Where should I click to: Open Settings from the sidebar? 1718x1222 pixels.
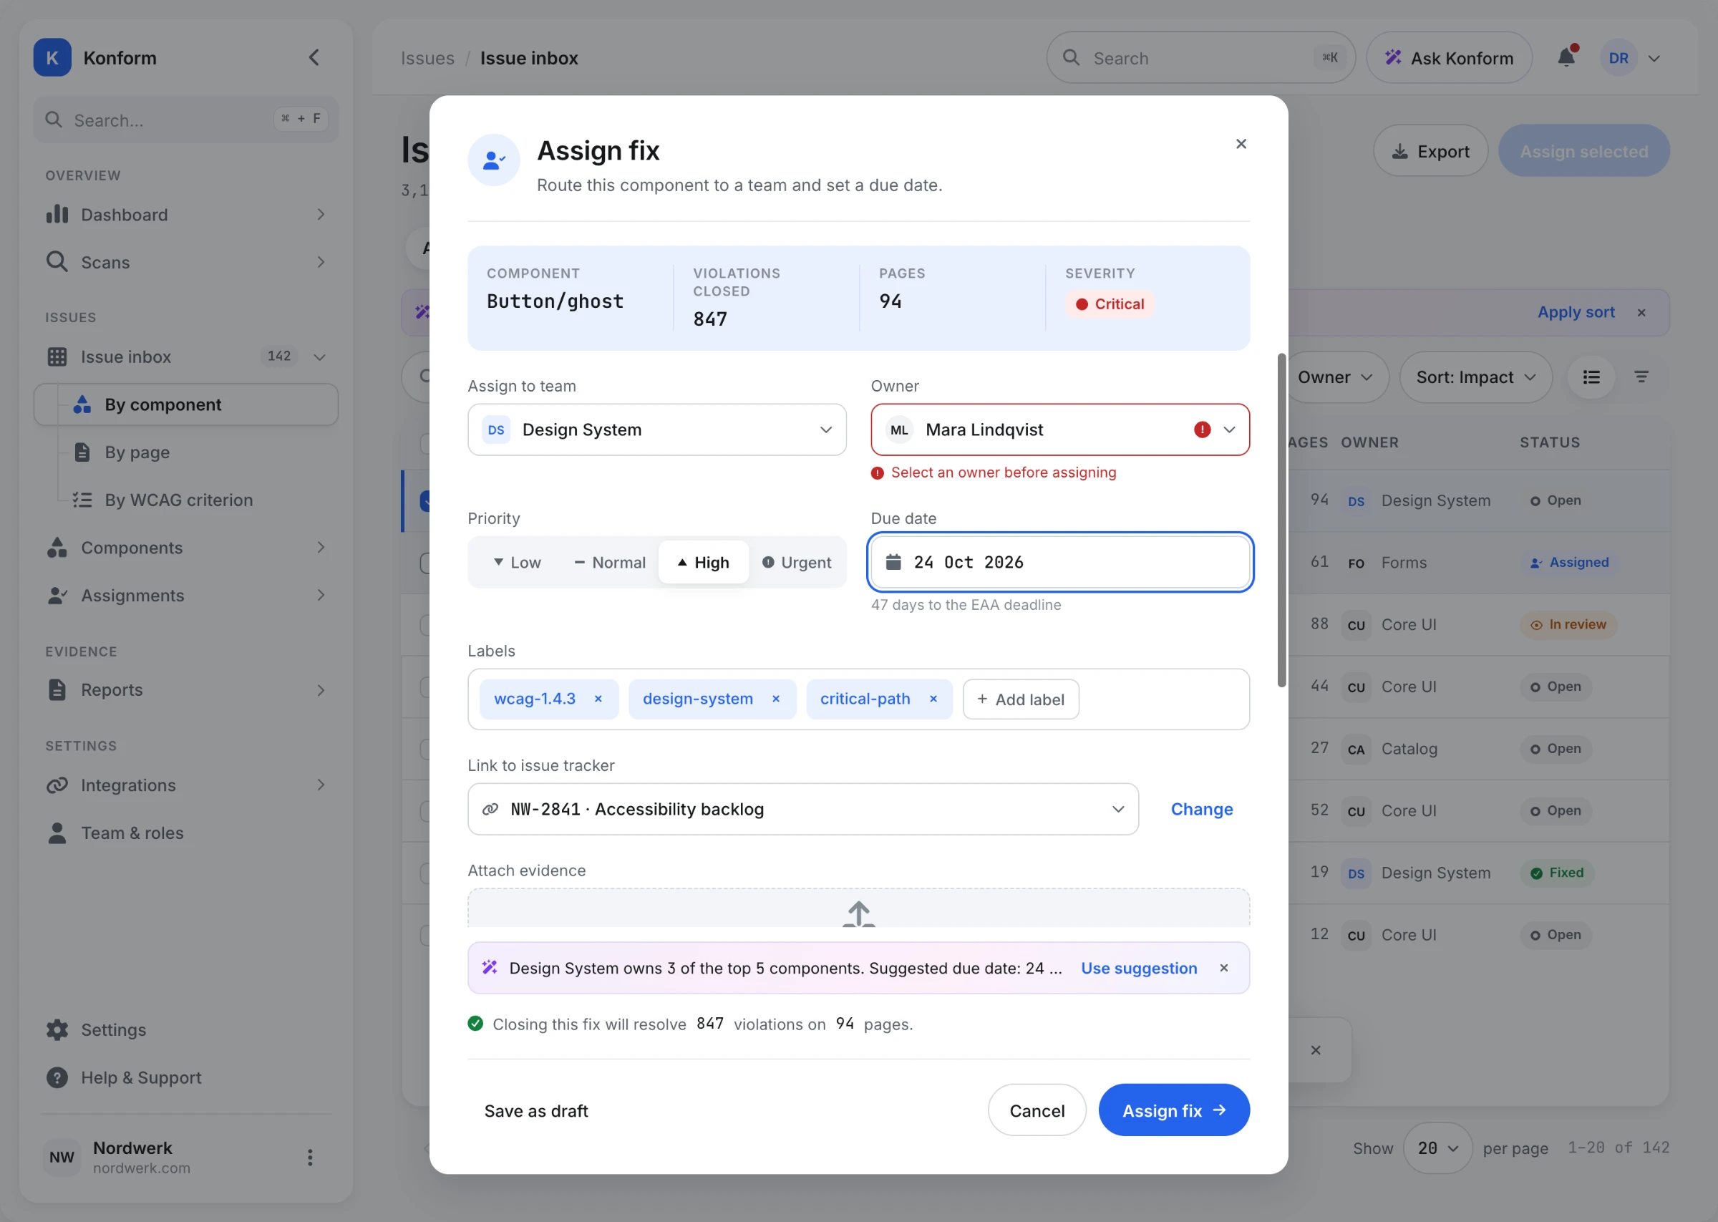point(186,1030)
